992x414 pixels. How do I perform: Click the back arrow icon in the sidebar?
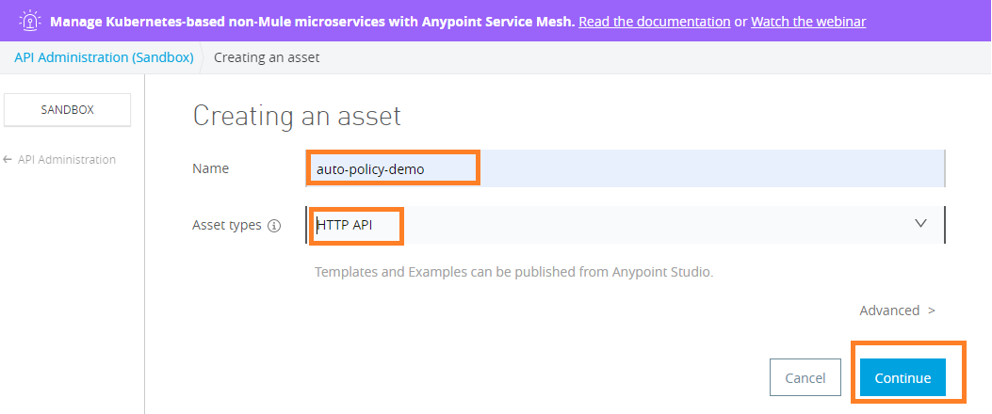[8, 160]
